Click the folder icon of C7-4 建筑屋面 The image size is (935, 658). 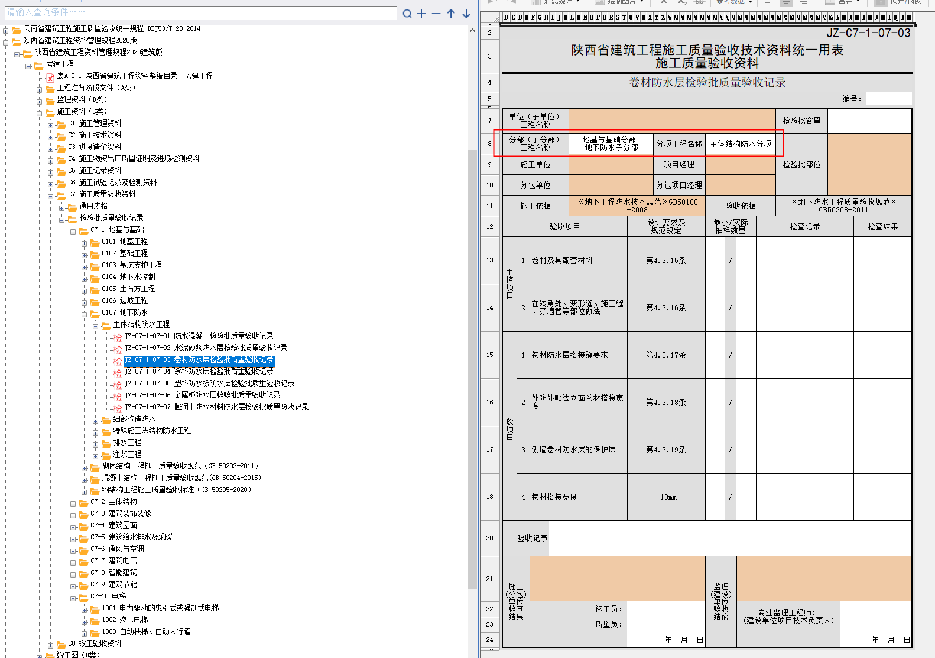(x=83, y=526)
